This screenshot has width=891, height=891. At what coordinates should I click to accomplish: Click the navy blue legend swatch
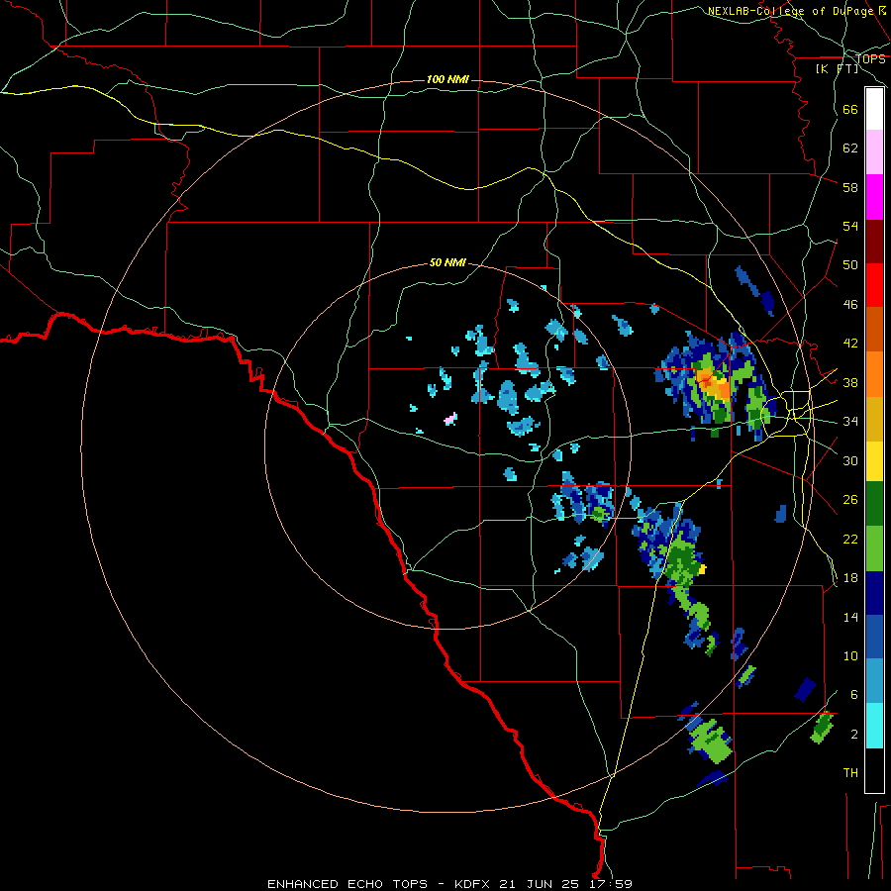(x=874, y=593)
